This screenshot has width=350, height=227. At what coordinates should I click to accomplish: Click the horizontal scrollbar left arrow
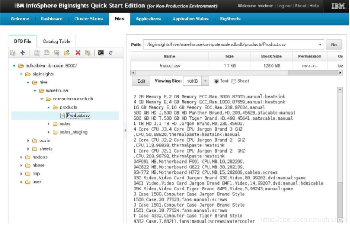coord(133,73)
